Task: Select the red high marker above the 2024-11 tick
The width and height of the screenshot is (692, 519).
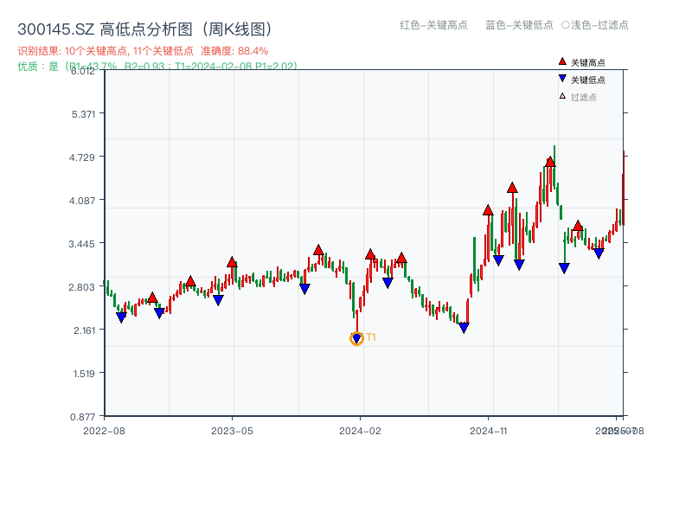Action: pyautogui.click(x=488, y=210)
